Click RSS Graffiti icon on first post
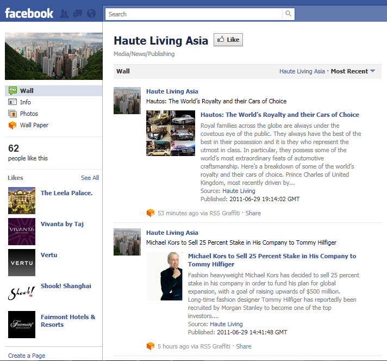Screen dimensions: 387x361 point(151,213)
